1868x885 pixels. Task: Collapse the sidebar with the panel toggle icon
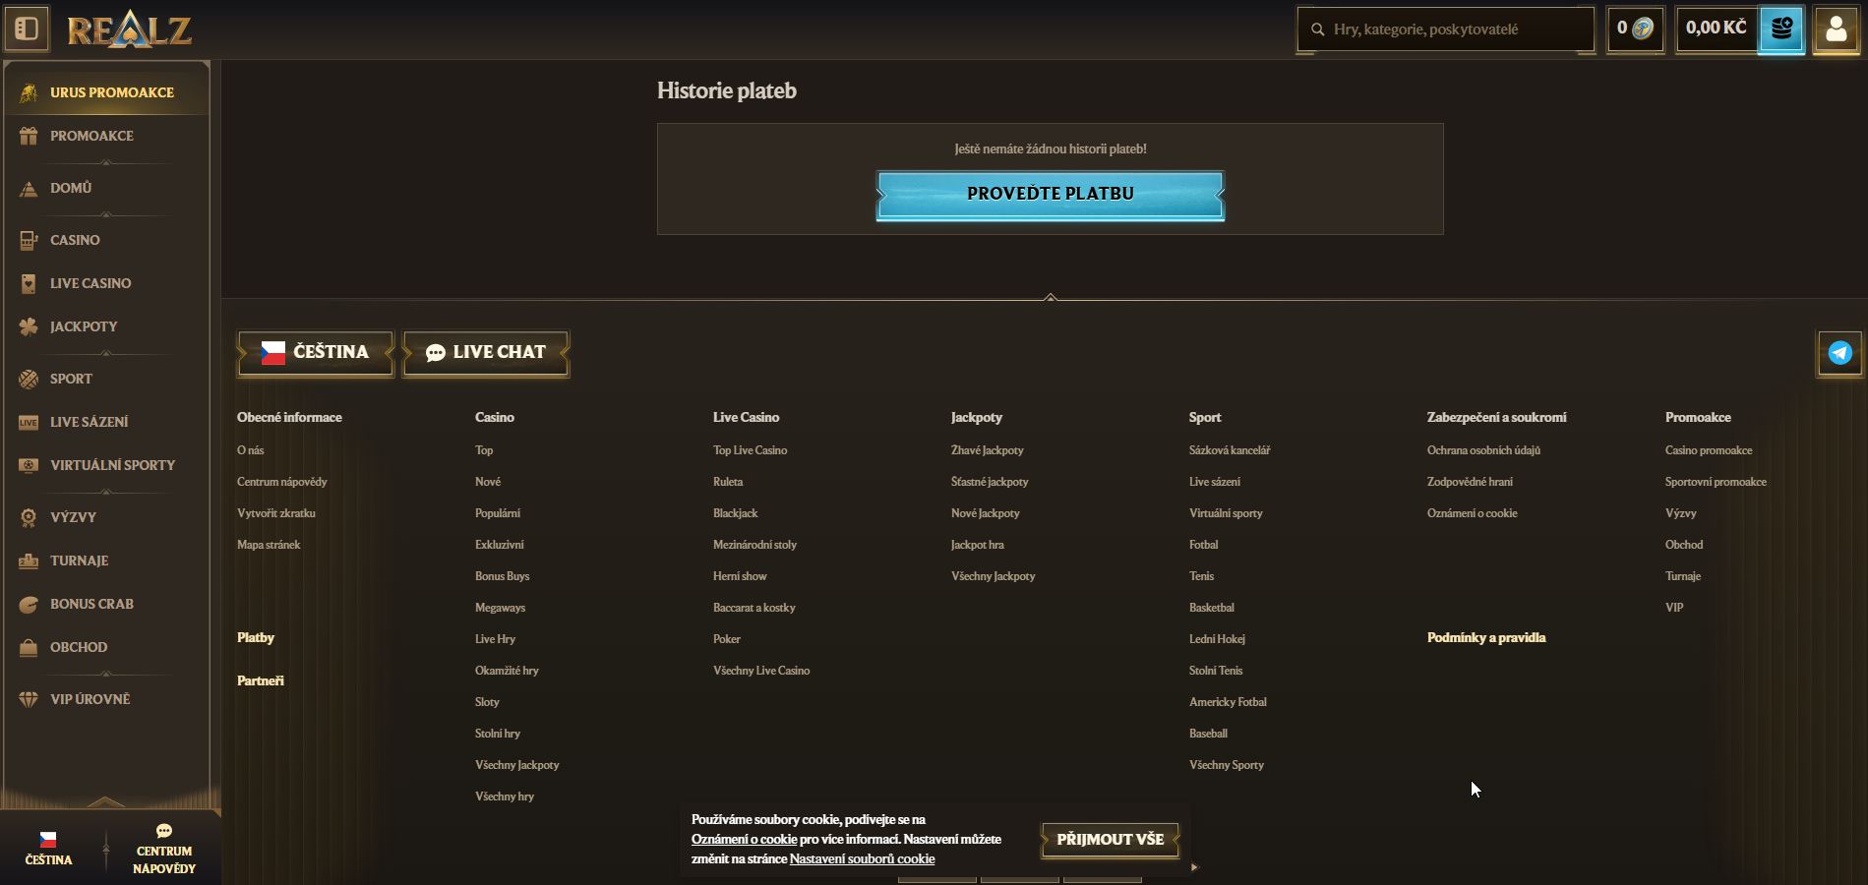[27, 29]
